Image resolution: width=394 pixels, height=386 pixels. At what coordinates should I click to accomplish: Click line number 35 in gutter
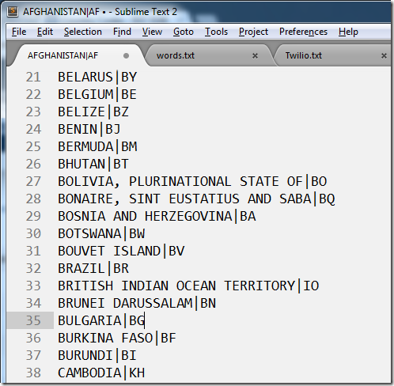point(33,320)
